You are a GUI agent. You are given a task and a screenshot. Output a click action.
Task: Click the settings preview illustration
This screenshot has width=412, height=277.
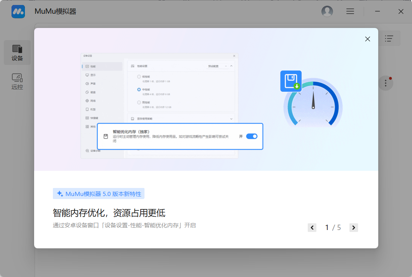(172, 105)
